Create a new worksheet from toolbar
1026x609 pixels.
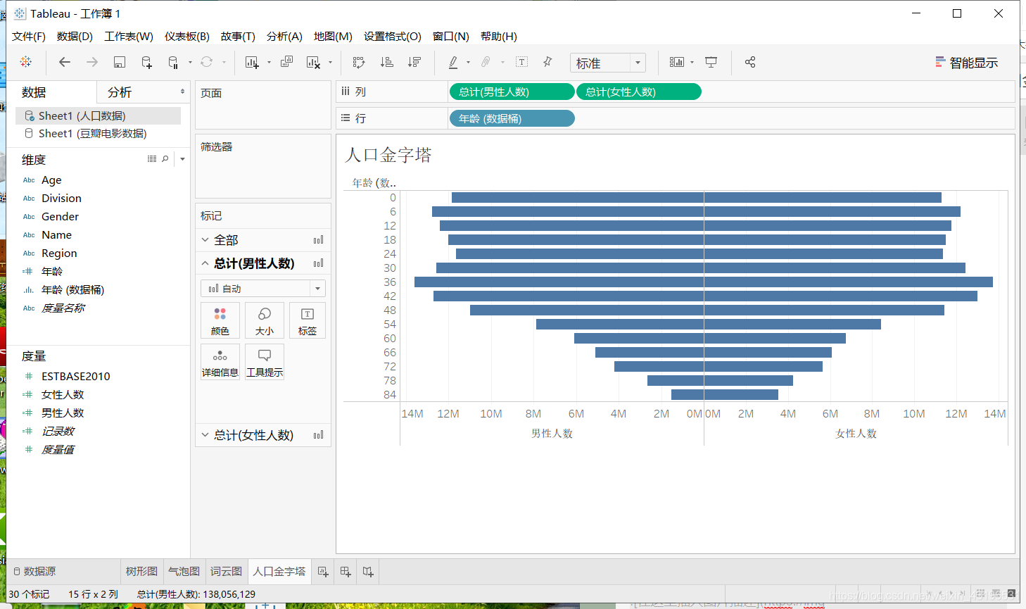pyautogui.click(x=252, y=62)
